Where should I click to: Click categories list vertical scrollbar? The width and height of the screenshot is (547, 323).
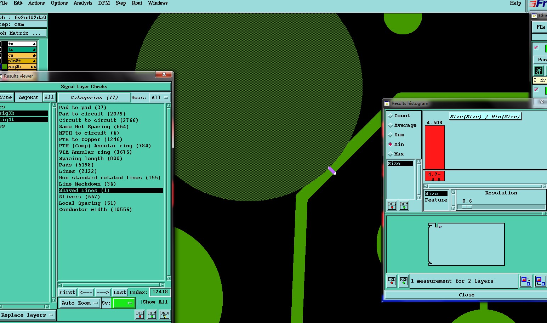[x=169, y=192]
